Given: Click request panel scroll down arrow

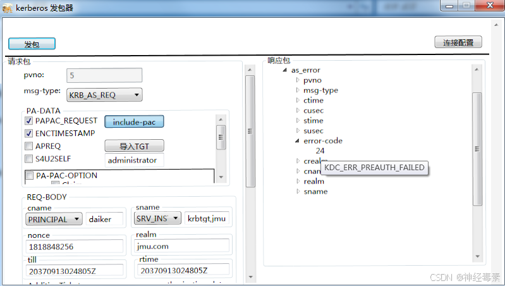Looking at the screenshot, I should 250,277.
